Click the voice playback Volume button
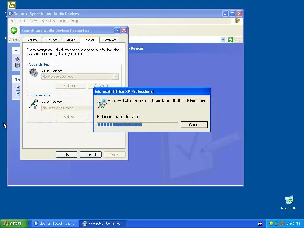 71,86
